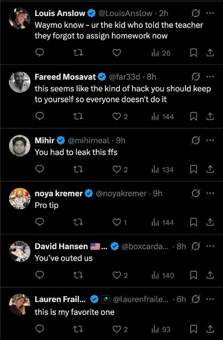The image size is (223, 340).
Task: Repost Fareed Mosavat's tweet
Action: 78,117
